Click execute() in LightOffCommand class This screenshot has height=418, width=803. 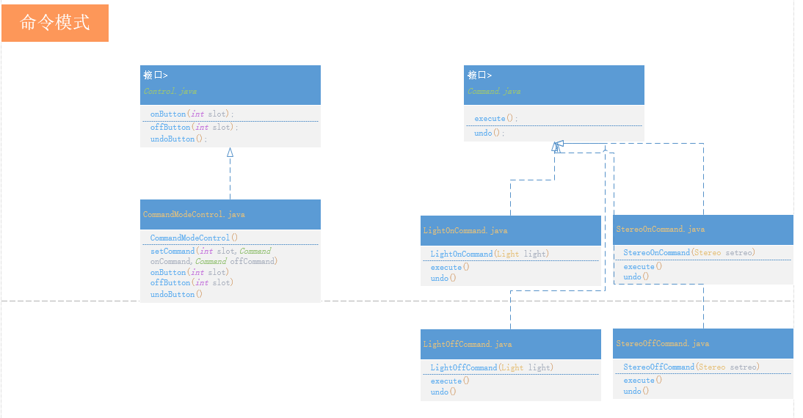click(x=450, y=381)
